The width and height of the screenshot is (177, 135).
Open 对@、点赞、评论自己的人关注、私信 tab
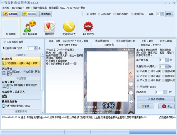pyautogui.click(x=69, y=41)
